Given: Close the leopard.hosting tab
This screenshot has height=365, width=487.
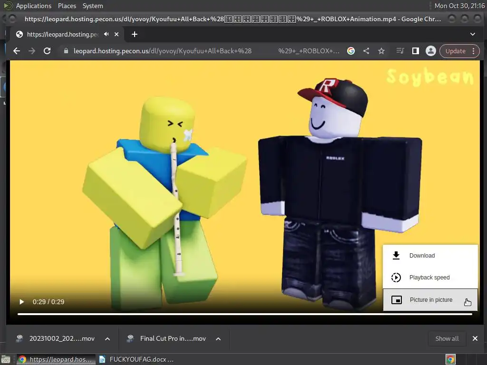Looking at the screenshot, I should 117,34.
